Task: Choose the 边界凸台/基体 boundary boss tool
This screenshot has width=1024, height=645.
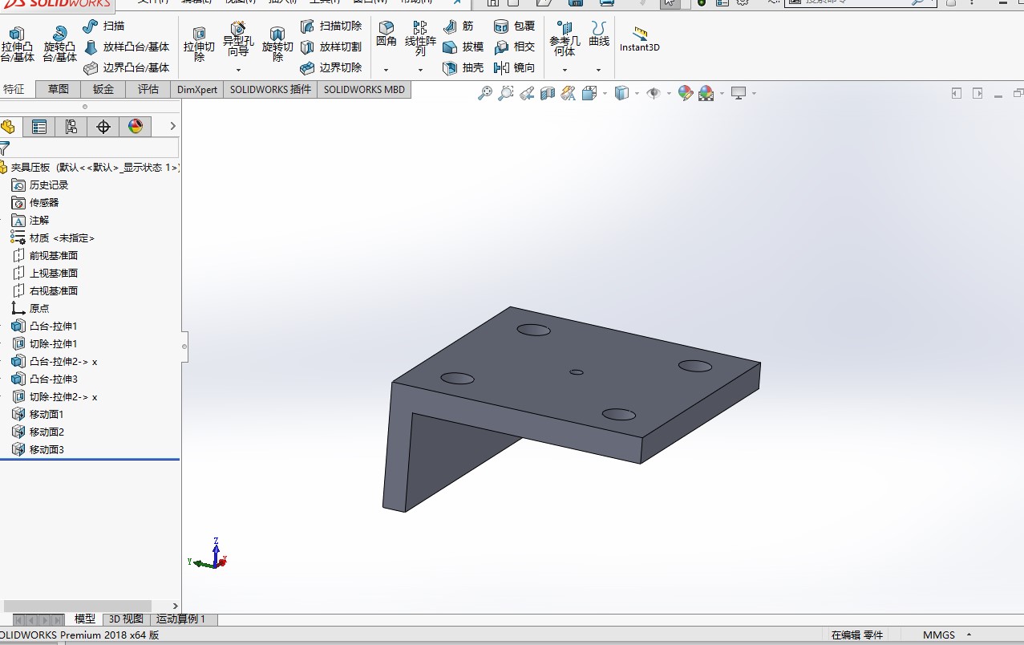Action: click(x=126, y=68)
